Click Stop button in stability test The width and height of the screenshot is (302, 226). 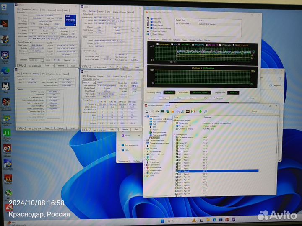pyautogui.click(x=164, y=98)
